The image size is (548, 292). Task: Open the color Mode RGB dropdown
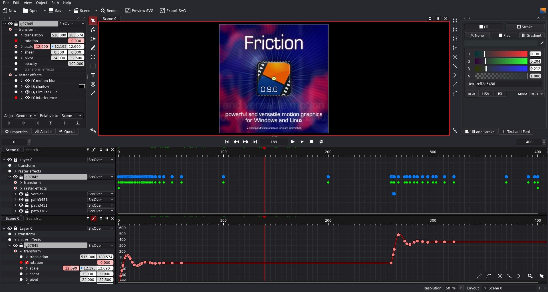pos(537,94)
